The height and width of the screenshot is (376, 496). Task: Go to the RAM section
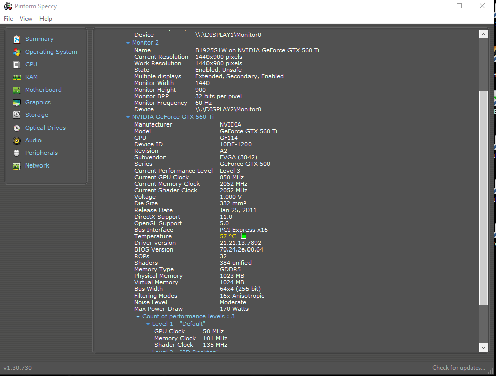(x=31, y=77)
